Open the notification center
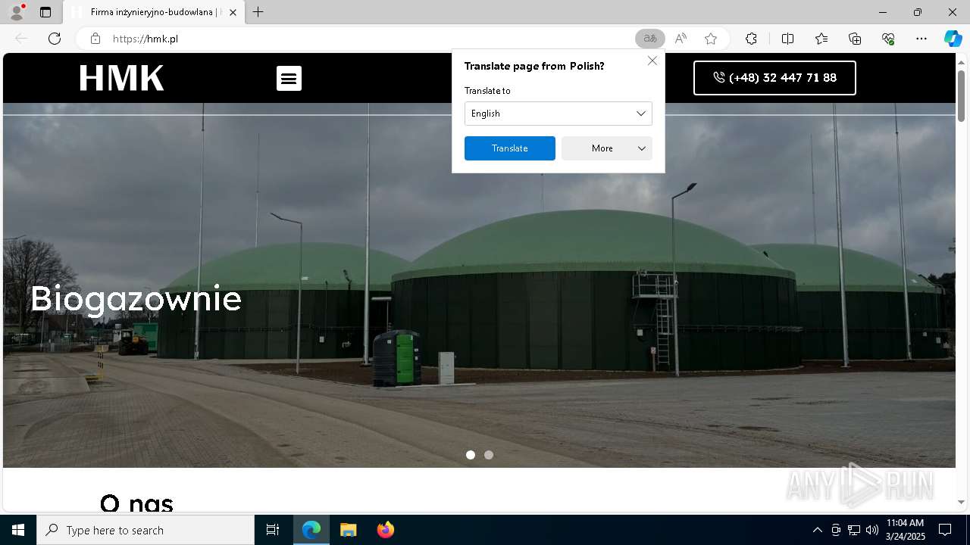Image resolution: width=970 pixels, height=545 pixels. click(945, 530)
